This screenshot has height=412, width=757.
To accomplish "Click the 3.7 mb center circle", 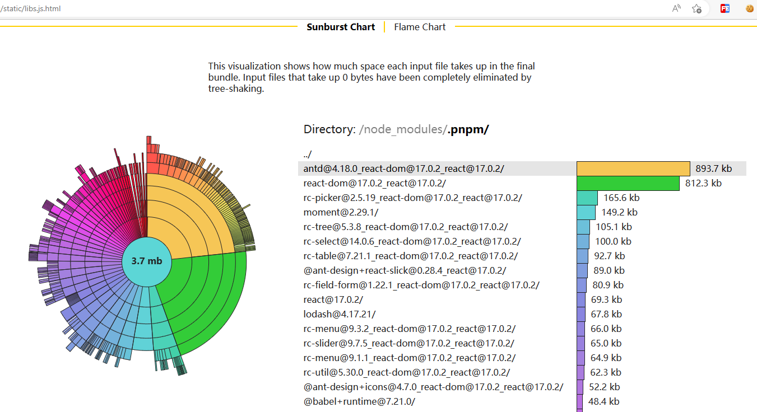I will 147,261.
